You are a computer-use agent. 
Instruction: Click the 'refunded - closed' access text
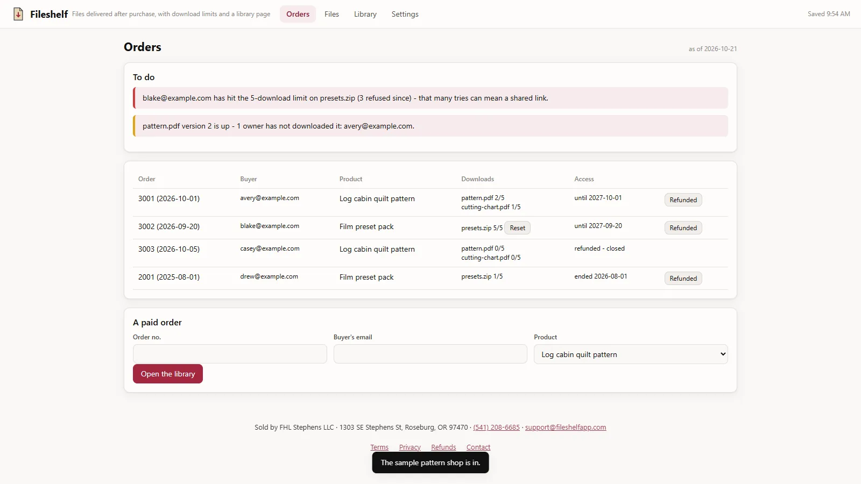point(599,248)
